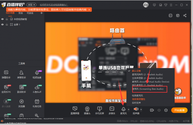Toggle the lock on the 全屏 1 source
Image resolution: width=193 pixels, height=125 pixels.
tap(7, 25)
